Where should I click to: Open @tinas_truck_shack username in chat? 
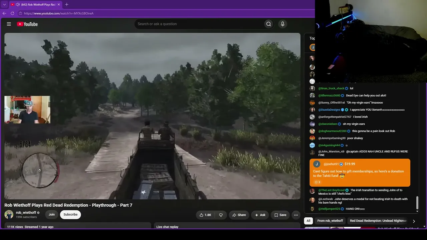331,89
